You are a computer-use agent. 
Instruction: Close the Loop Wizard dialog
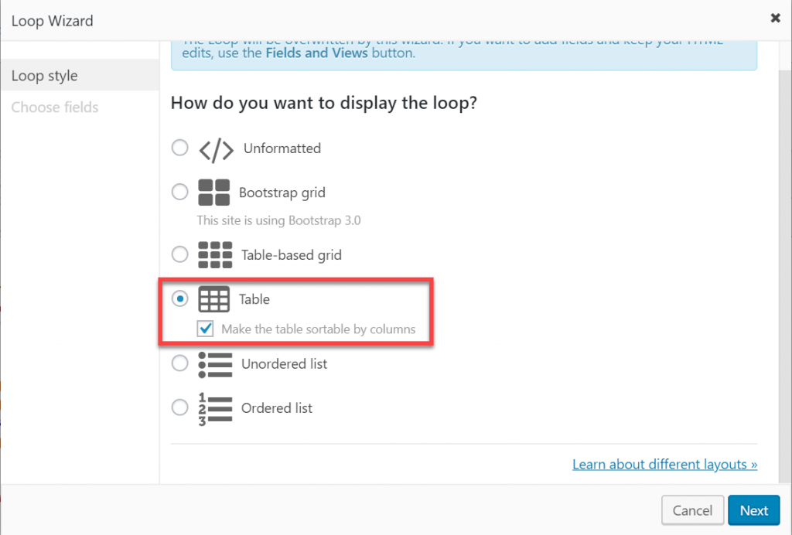(x=776, y=19)
